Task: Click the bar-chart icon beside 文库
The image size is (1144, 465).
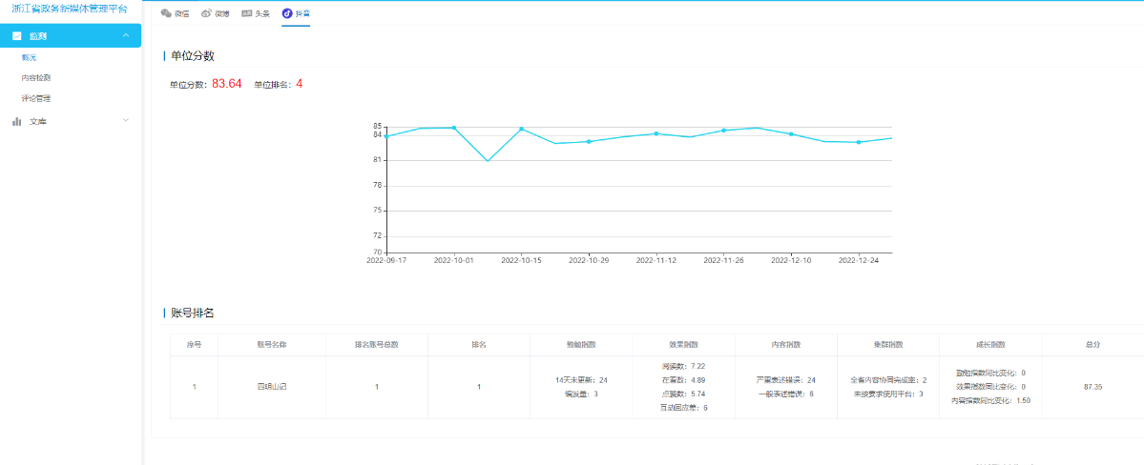Action: tap(17, 121)
